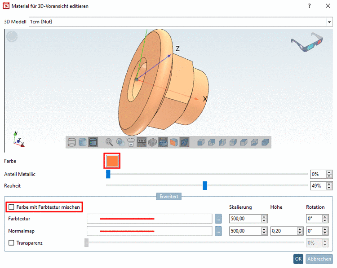Enable the Transparenz checkbox
This screenshot has height=268, width=337.
(11, 243)
